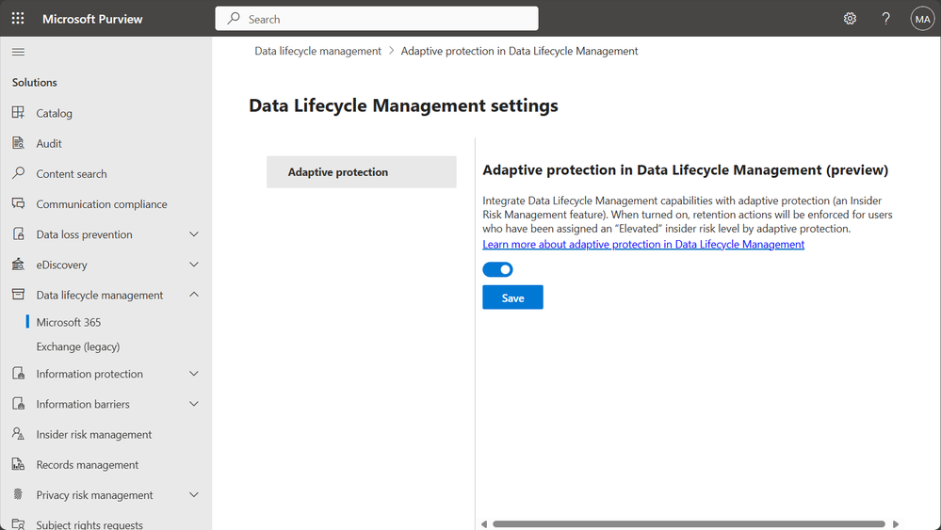Click the Content search magnifier icon
Screen dimensions: 941x530
18,173
